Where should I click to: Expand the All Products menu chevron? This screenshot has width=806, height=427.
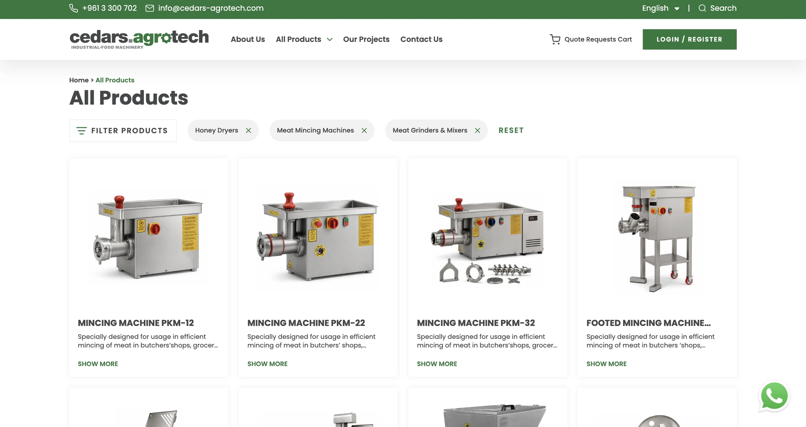pyautogui.click(x=329, y=39)
